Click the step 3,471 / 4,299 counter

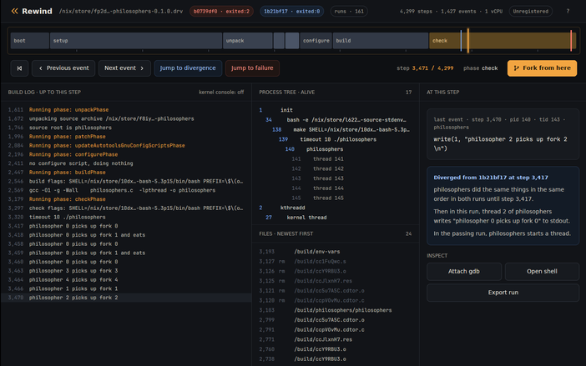[x=425, y=68]
